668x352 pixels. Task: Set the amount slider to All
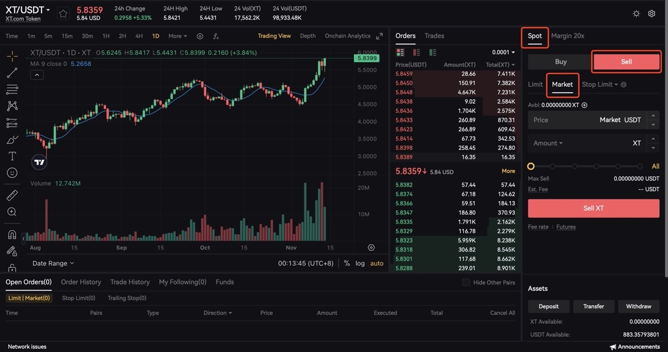click(655, 166)
